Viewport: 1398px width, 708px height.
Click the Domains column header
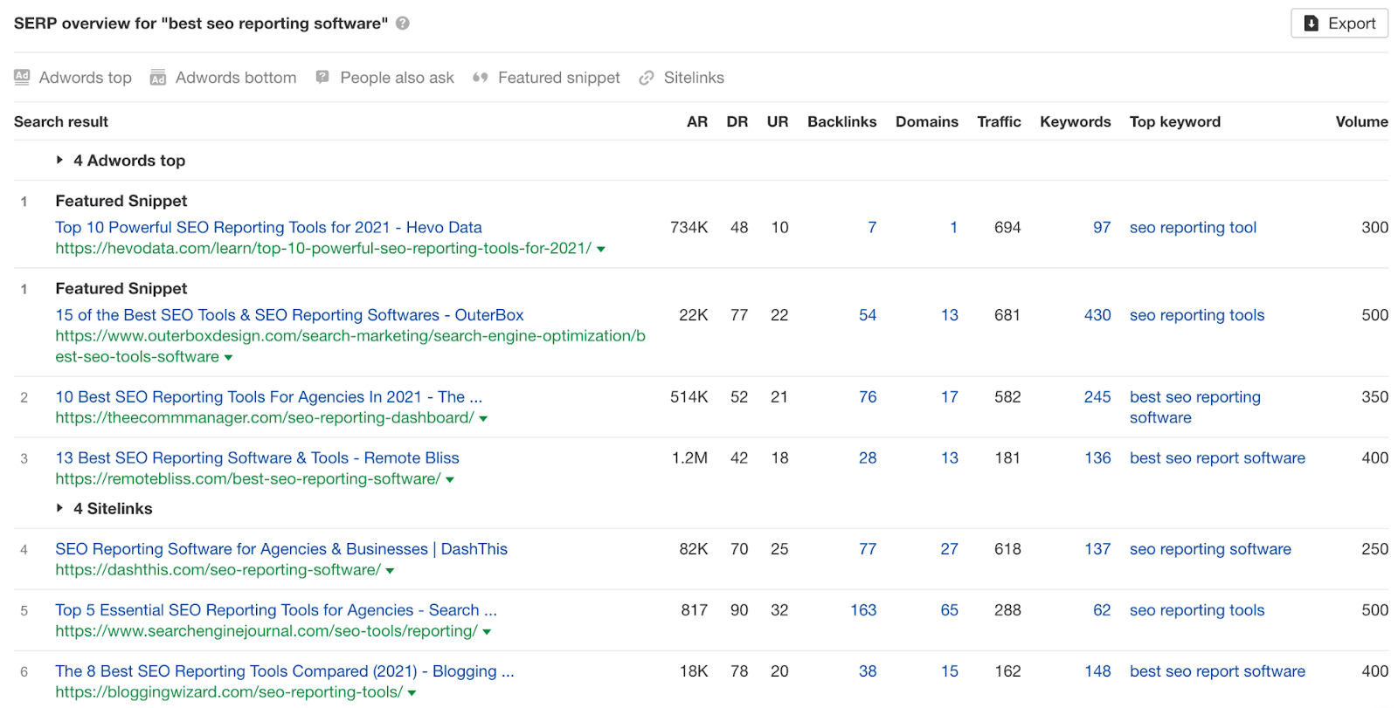click(x=927, y=122)
